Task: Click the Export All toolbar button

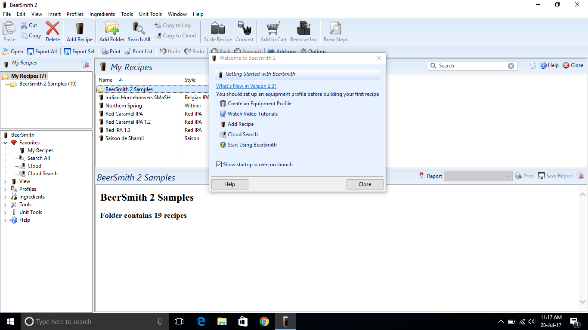Action: tap(42, 52)
